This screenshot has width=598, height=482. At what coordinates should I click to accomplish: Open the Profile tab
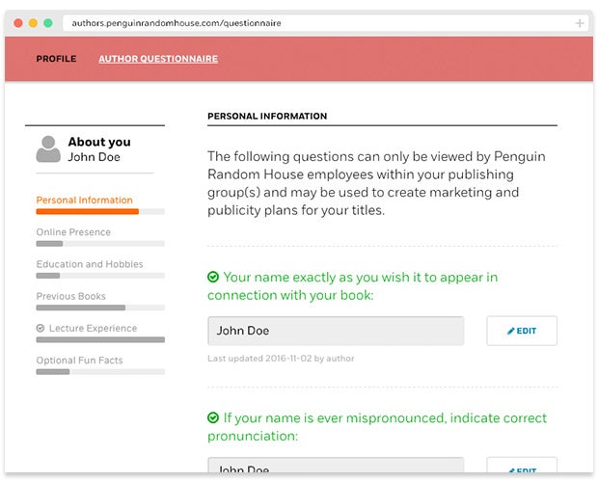pyautogui.click(x=56, y=59)
